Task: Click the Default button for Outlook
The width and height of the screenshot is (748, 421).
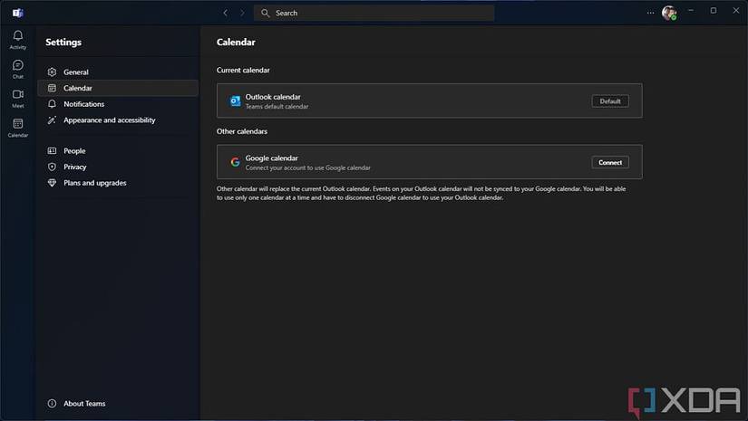Action: click(610, 101)
